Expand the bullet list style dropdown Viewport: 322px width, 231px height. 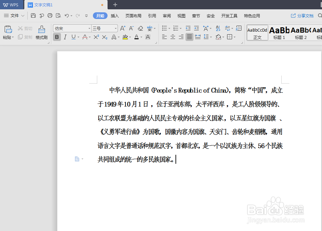click(169, 28)
